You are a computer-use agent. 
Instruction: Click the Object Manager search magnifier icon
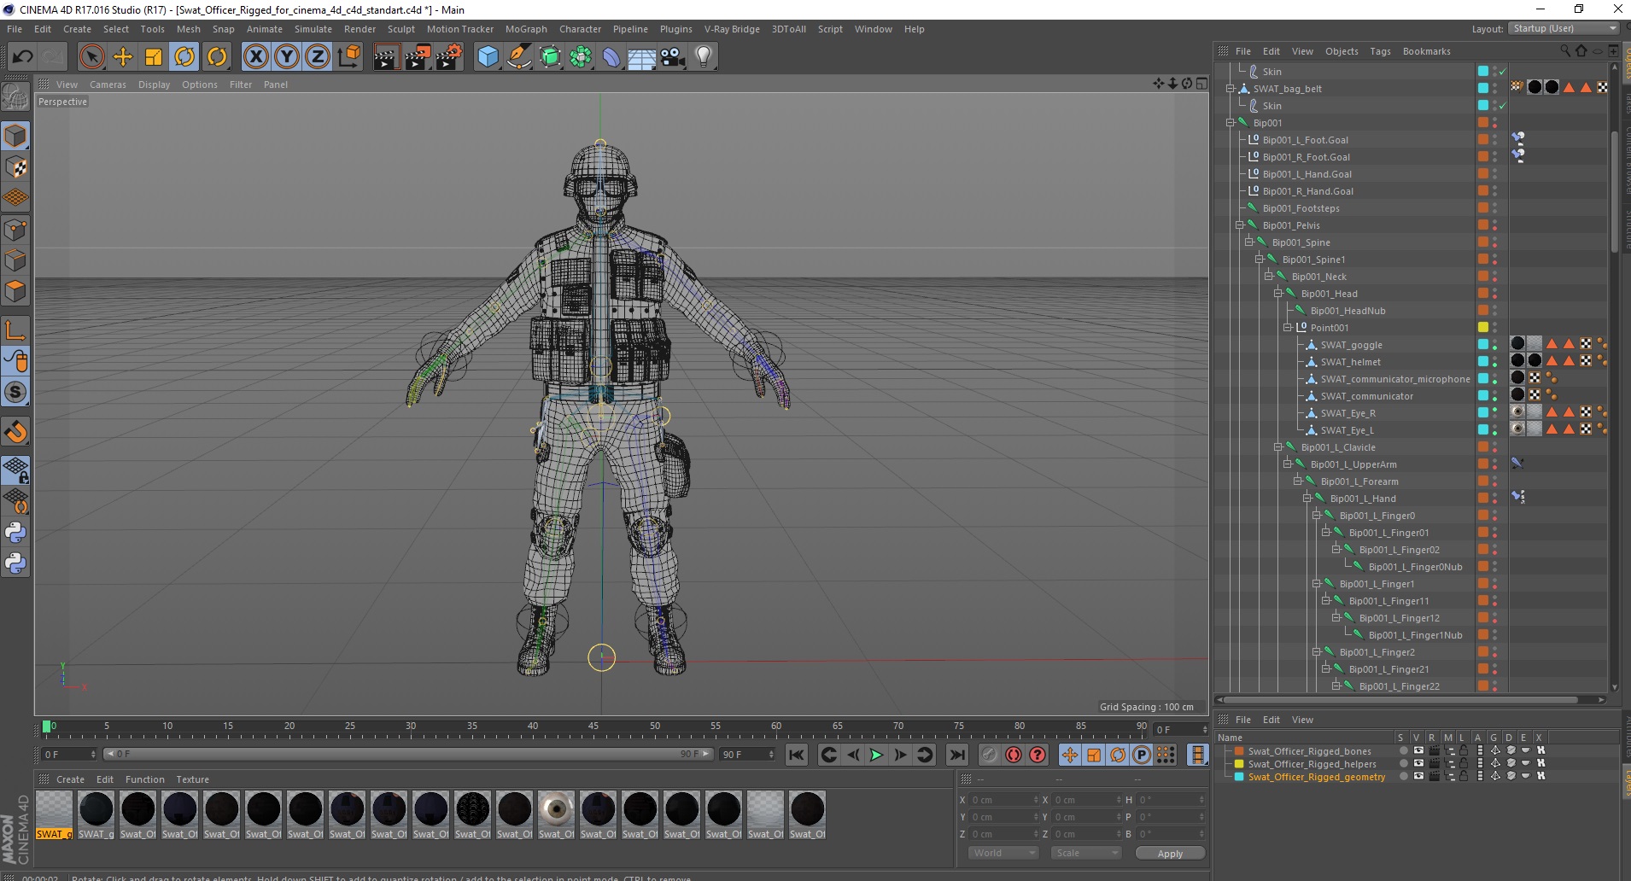click(x=1564, y=51)
